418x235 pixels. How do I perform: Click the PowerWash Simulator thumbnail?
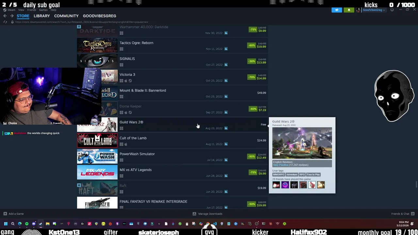point(97,156)
